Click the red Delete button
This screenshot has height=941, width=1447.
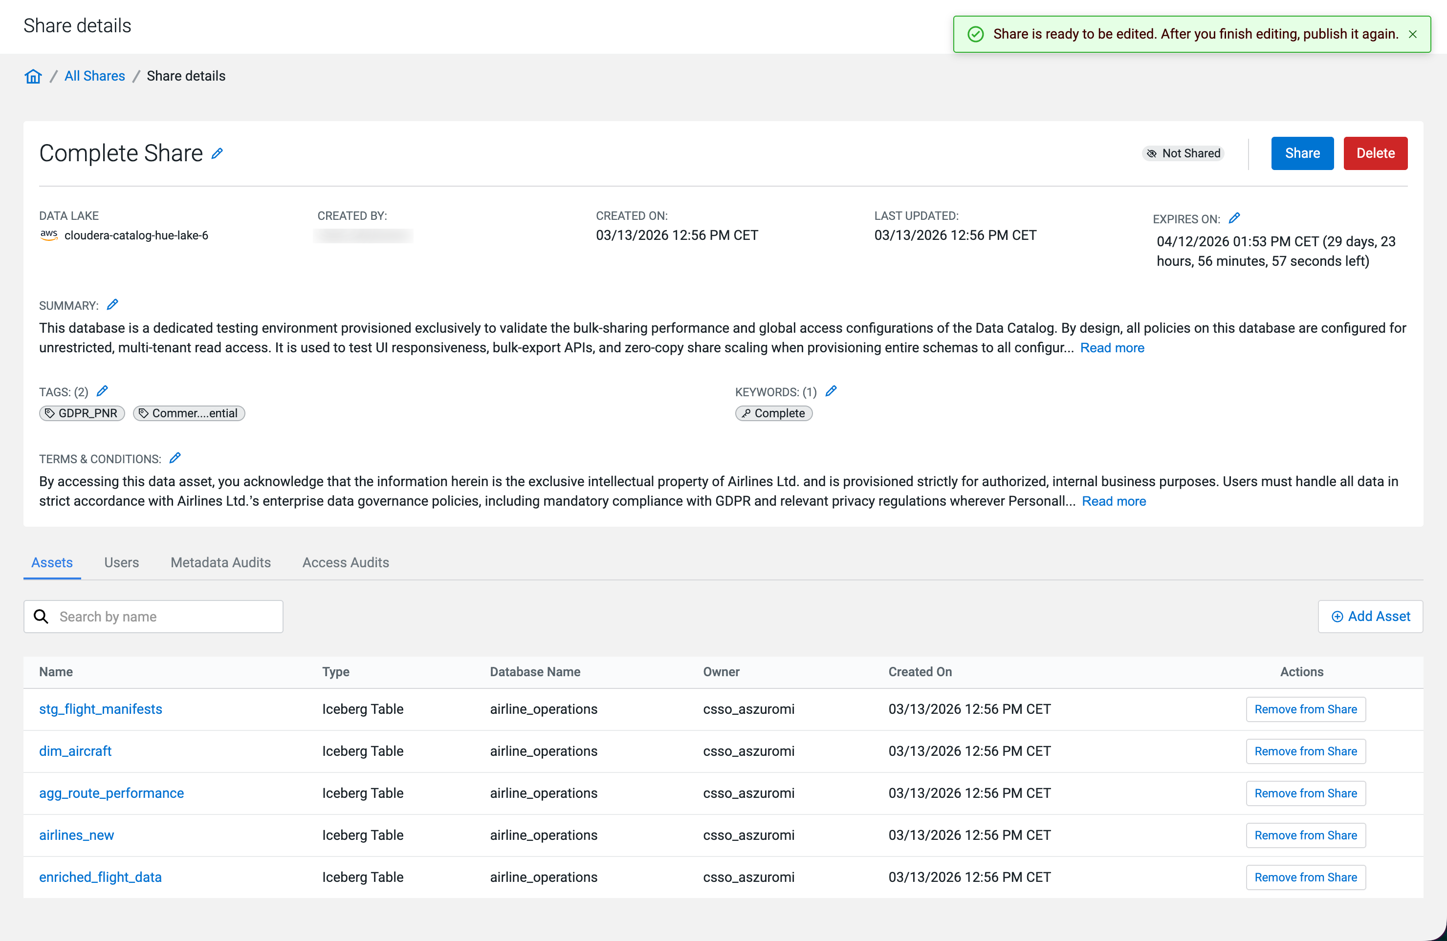[x=1375, y=153]
